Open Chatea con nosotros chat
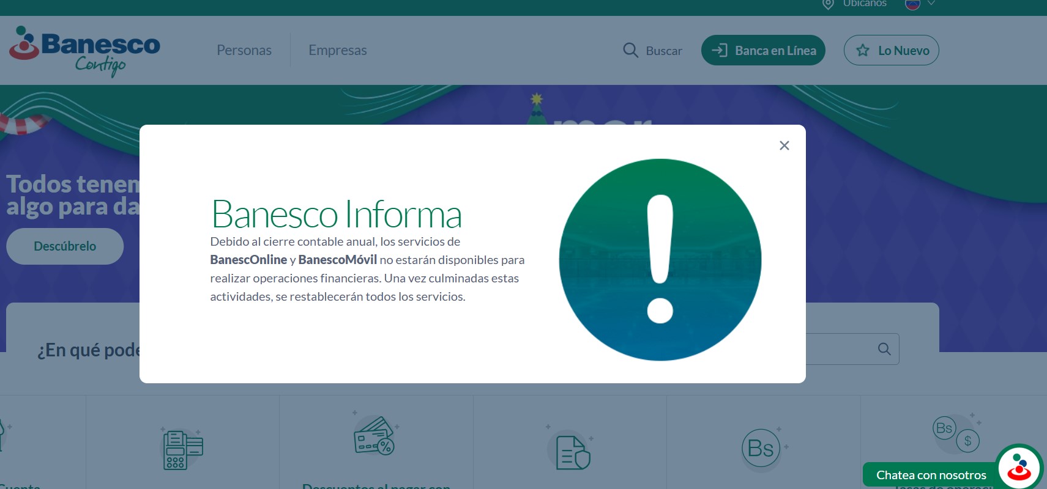Image resolution: width=1047 pixels, height=489 pixels. coord(931,475)
